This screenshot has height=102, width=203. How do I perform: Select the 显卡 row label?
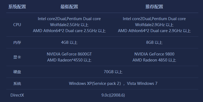click(17, 57)
